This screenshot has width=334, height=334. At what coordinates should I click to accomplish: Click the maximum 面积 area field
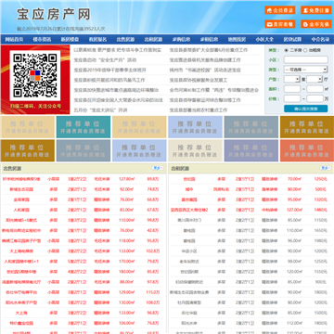pos(315,89)
